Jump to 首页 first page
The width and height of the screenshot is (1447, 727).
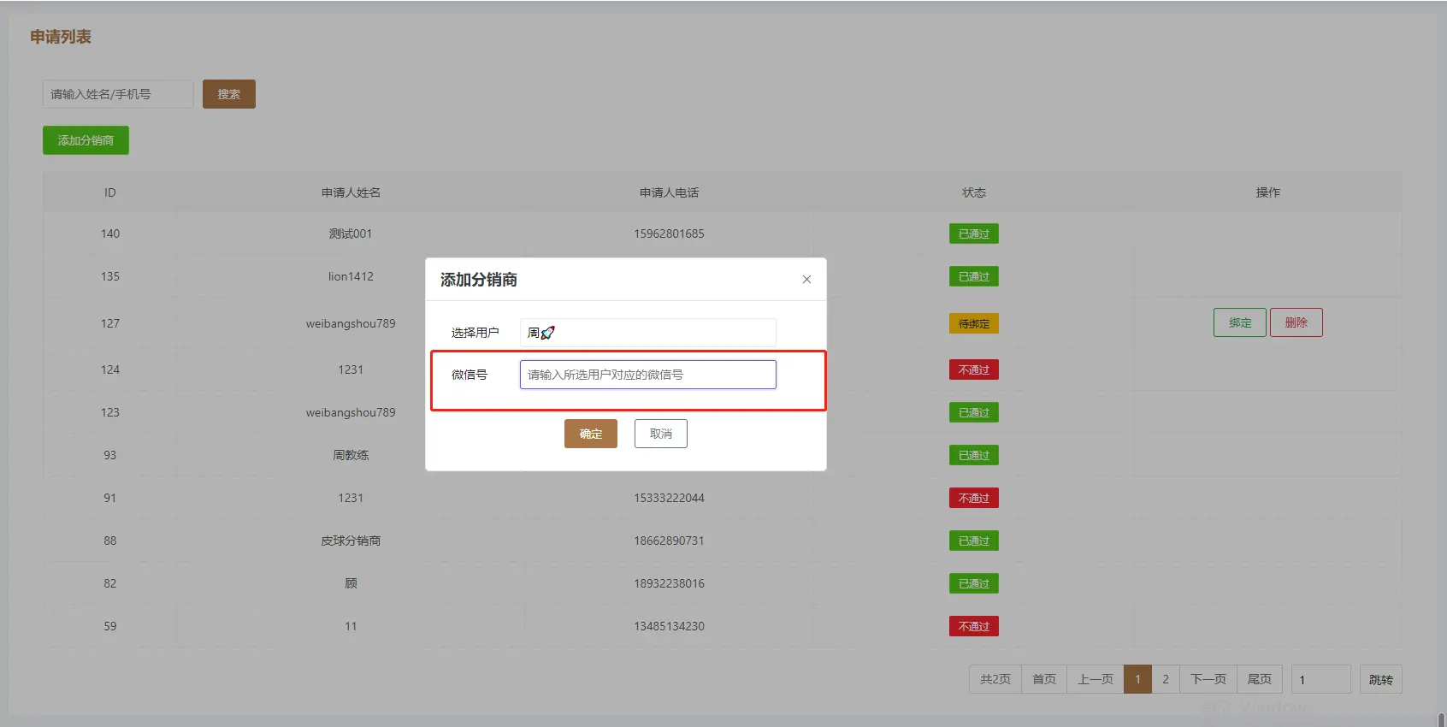pyautogui.click(x=1043, y=679)
